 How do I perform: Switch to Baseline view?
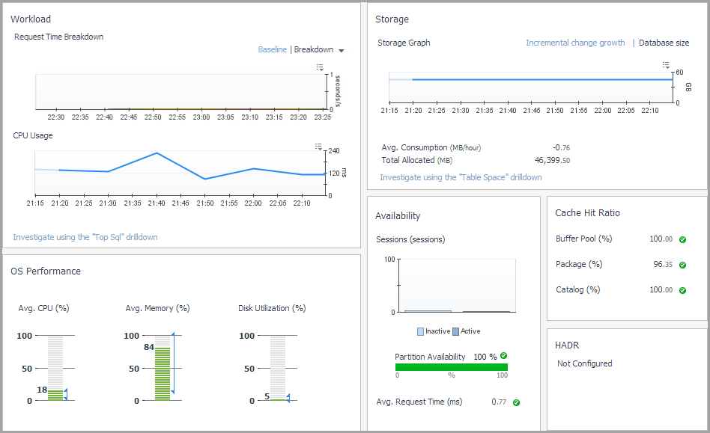(x=272, y=49)
